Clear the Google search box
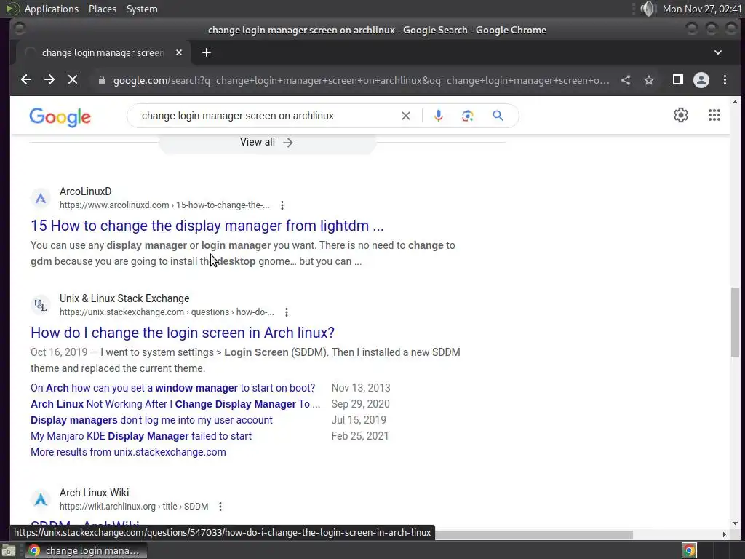This screenshot has width=745, height=559. [x=406, y=116]
